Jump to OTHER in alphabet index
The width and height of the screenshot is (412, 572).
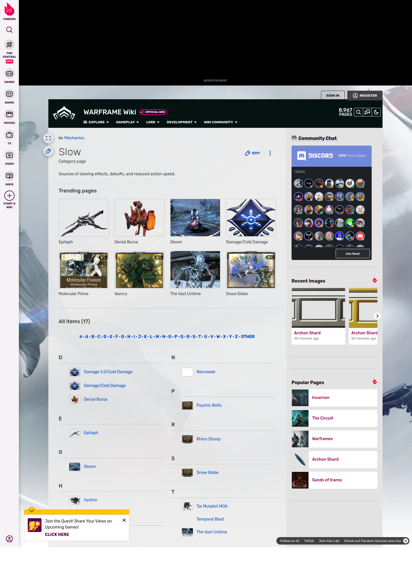248,337
